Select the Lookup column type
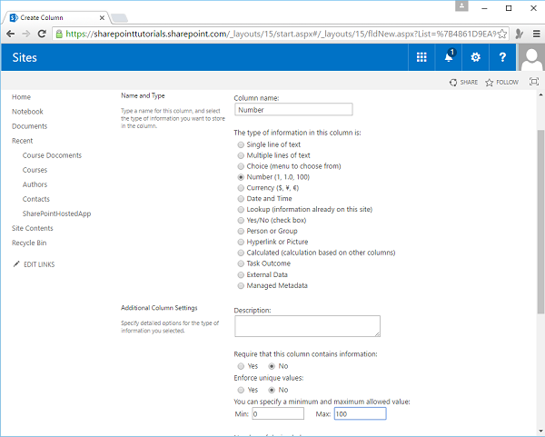 pyautogui.click(x=241, y=210)
